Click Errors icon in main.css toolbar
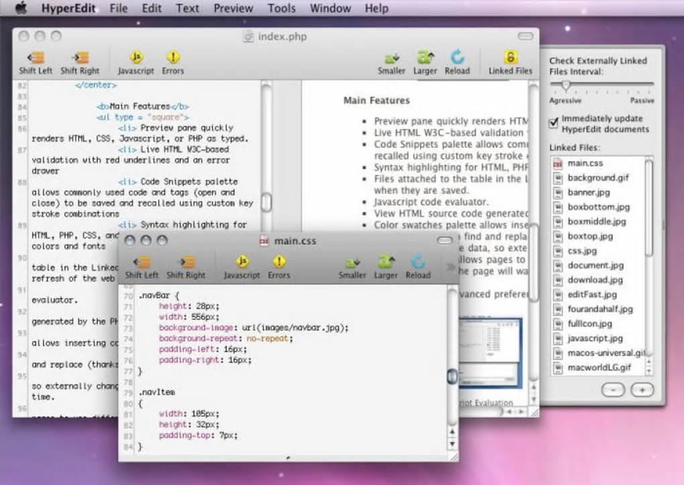This screenshot has width=684, height=485. tap(279, 263)
